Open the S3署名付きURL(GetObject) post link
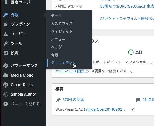This screenshot has width=154, height=126. [x=127, y=6]
